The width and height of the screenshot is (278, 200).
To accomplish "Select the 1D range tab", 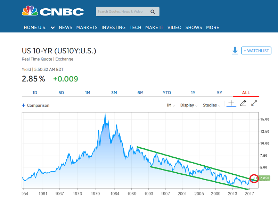I will (x=35, y=93).
